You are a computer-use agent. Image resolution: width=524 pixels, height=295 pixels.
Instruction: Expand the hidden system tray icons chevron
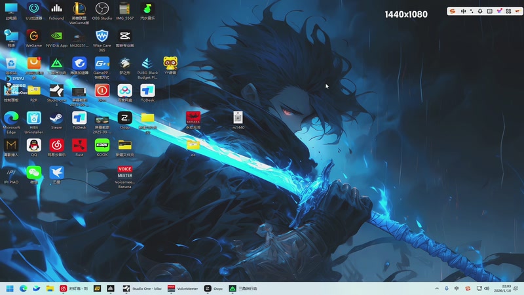(437, 288)
